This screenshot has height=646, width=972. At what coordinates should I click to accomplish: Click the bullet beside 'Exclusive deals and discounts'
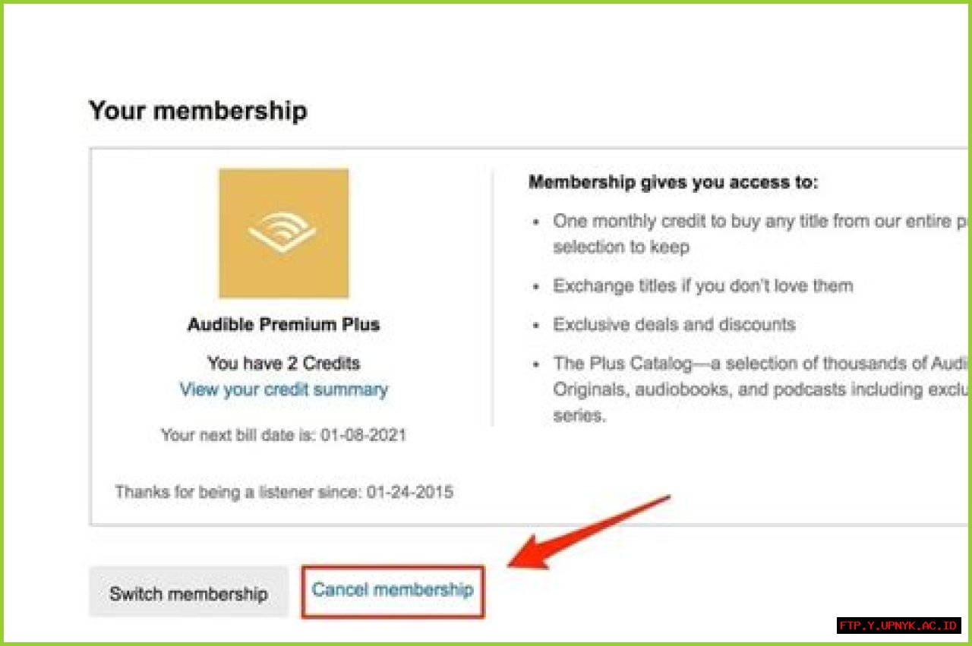(x=538, y=325)
